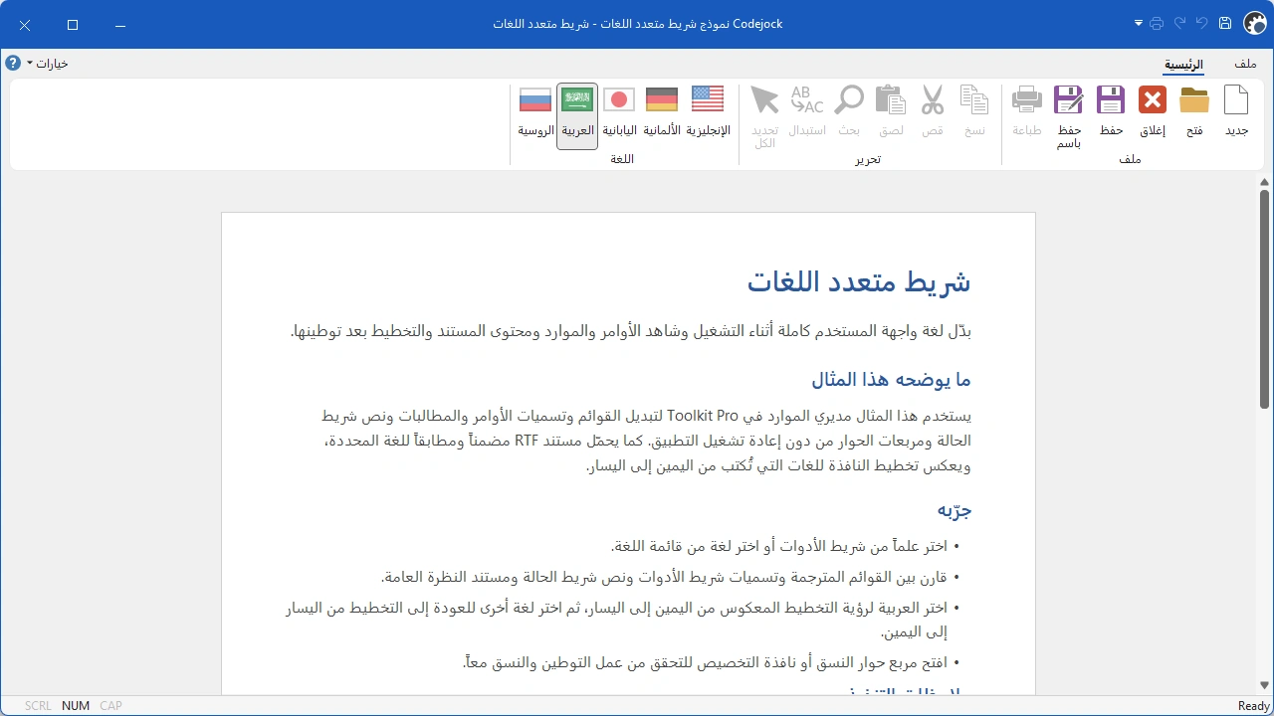Screen dimensions: 1274x716
Task: Click the Ready status text
Action: coord(1254,706)
